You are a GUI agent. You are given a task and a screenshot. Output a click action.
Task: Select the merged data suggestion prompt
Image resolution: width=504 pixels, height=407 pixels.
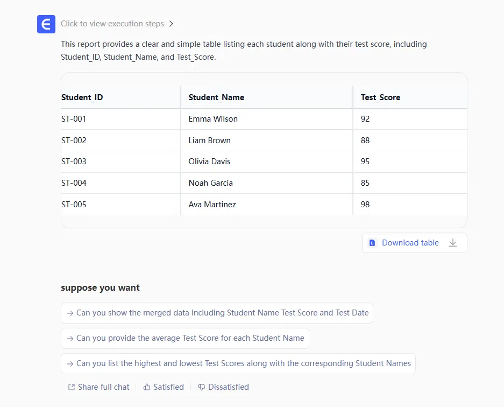pyautogui.click(x=217, y=313)
